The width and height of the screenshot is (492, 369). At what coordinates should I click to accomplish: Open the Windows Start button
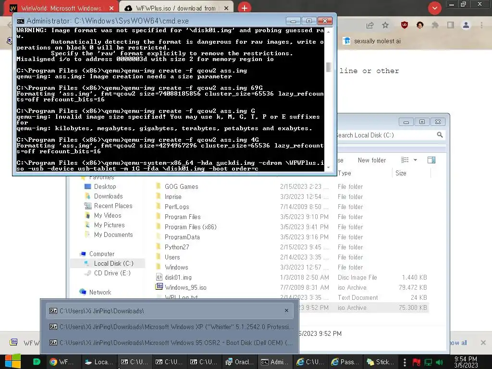[x=12, y=361]
